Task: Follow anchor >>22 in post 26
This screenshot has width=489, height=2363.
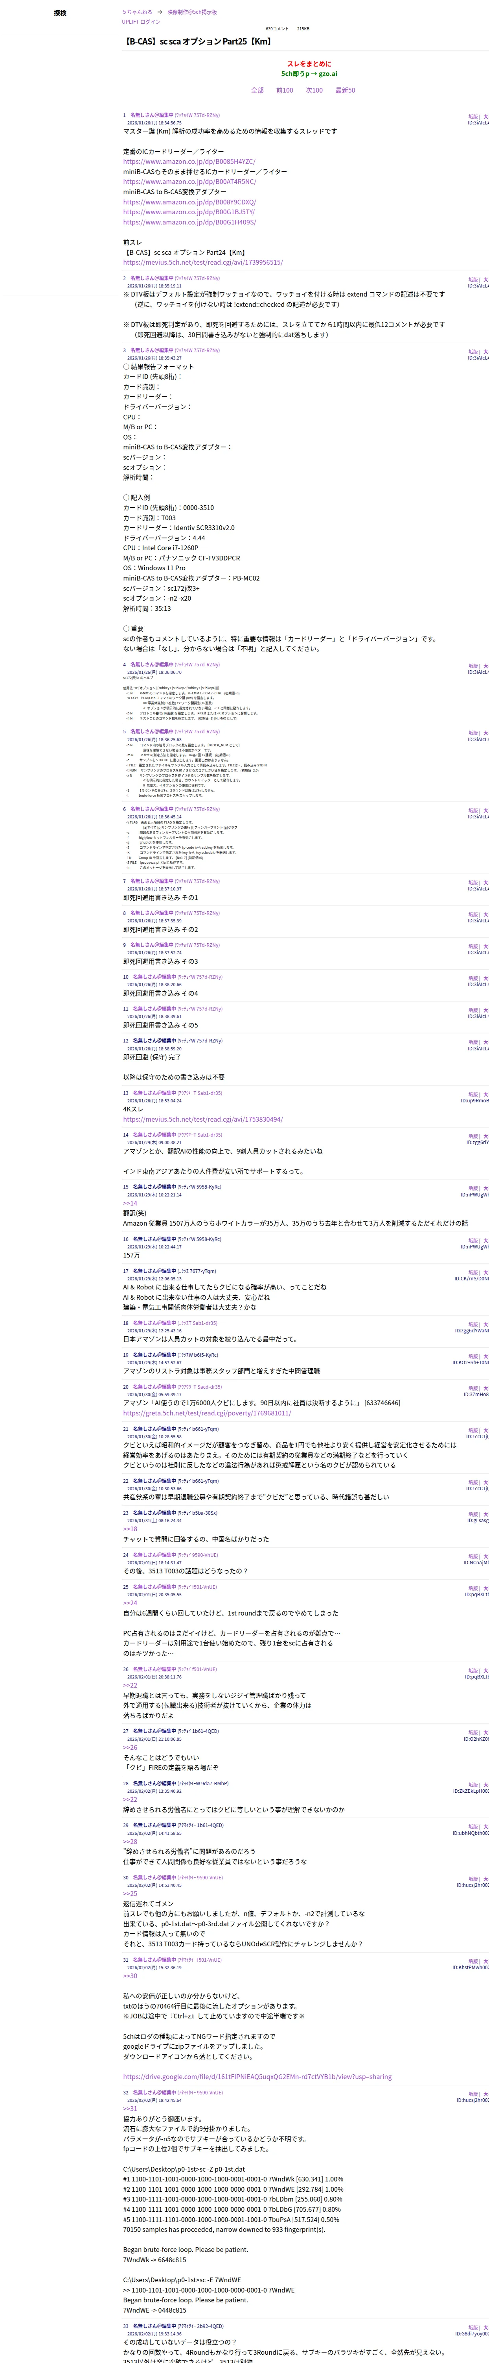Action: 130,1685
